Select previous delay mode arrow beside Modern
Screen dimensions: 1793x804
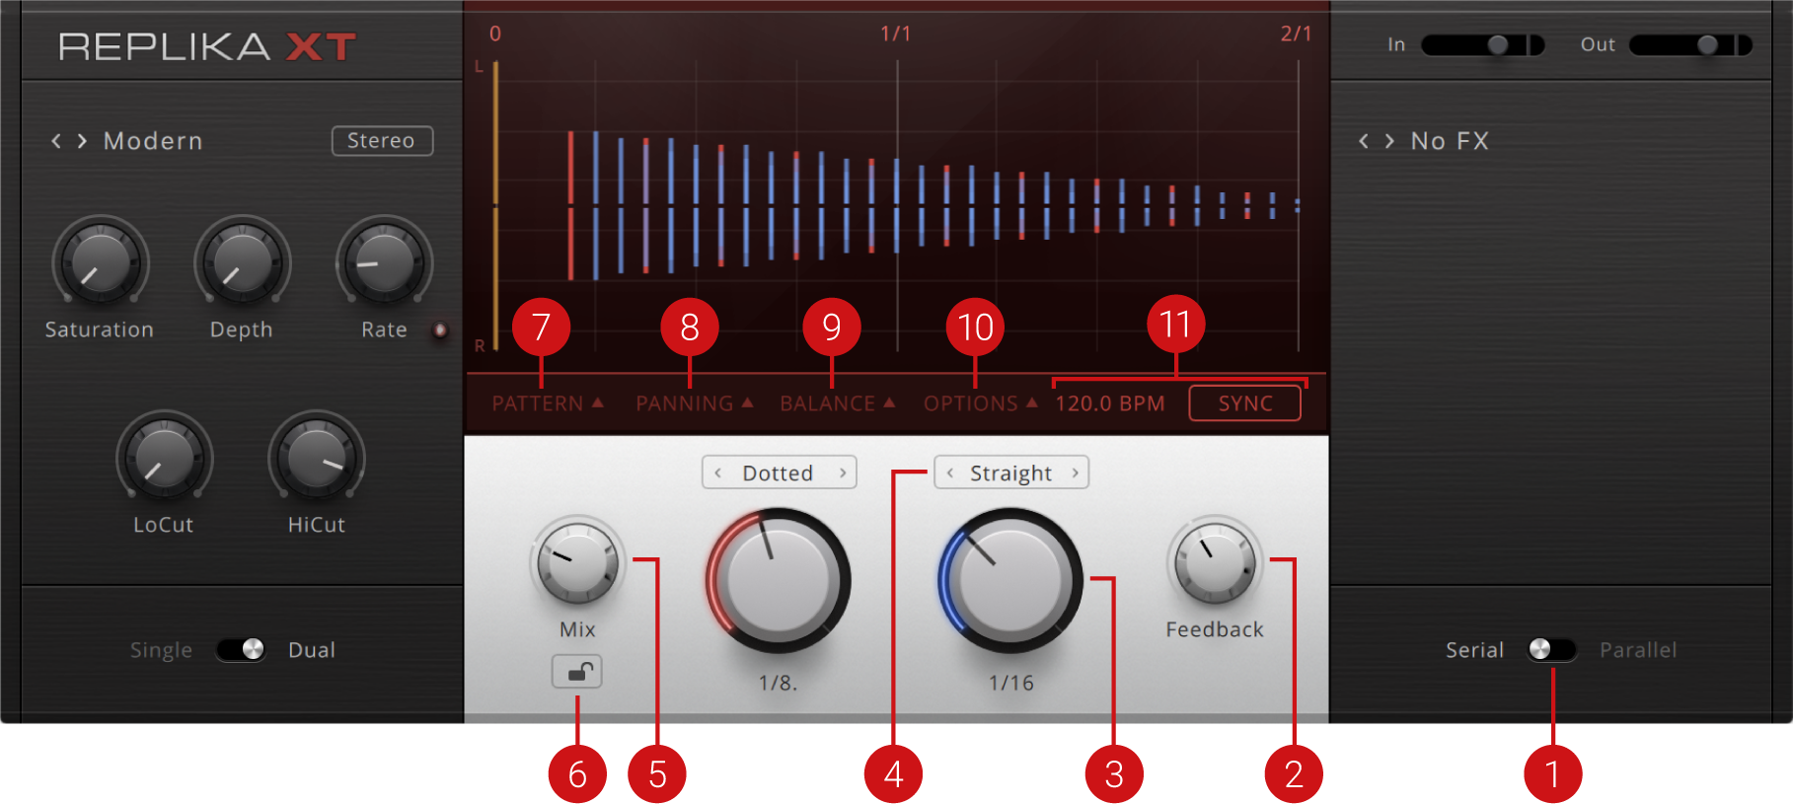(56, 141)
